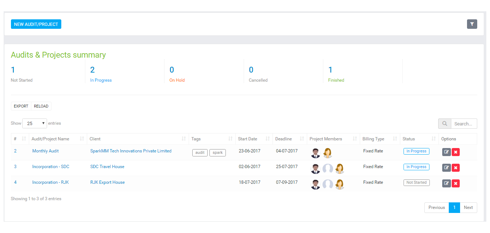Go to Next page in pagination

coord(468,207)
